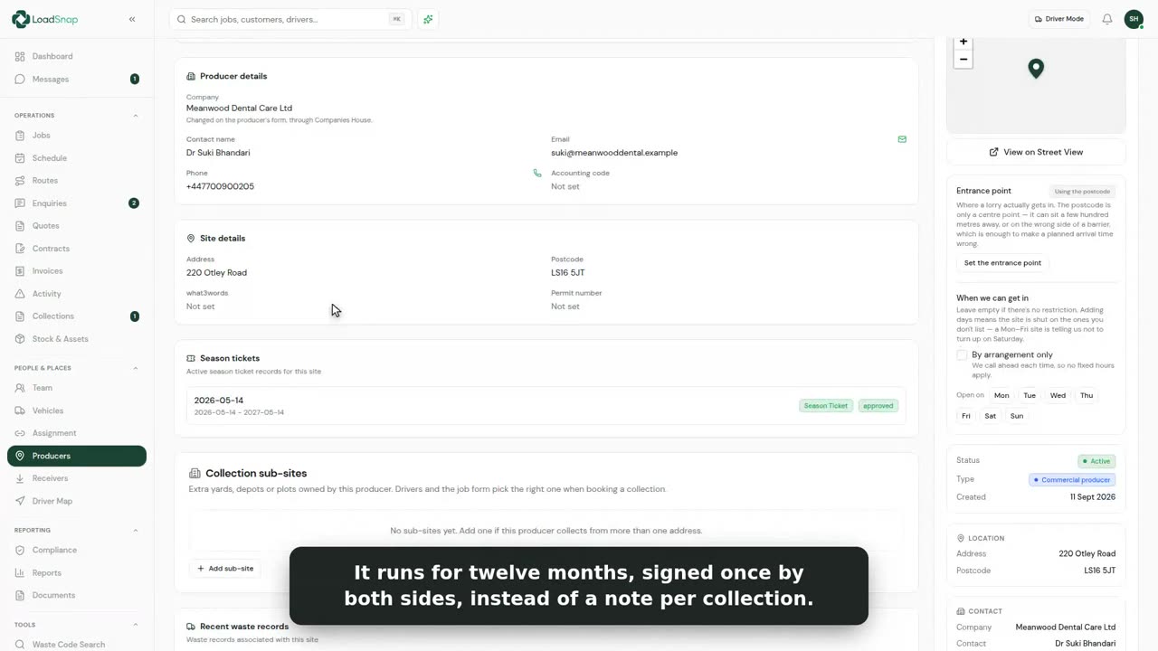Click the phone call icon beside Phone
1158x651 pixels.
(x=537, y=173)
